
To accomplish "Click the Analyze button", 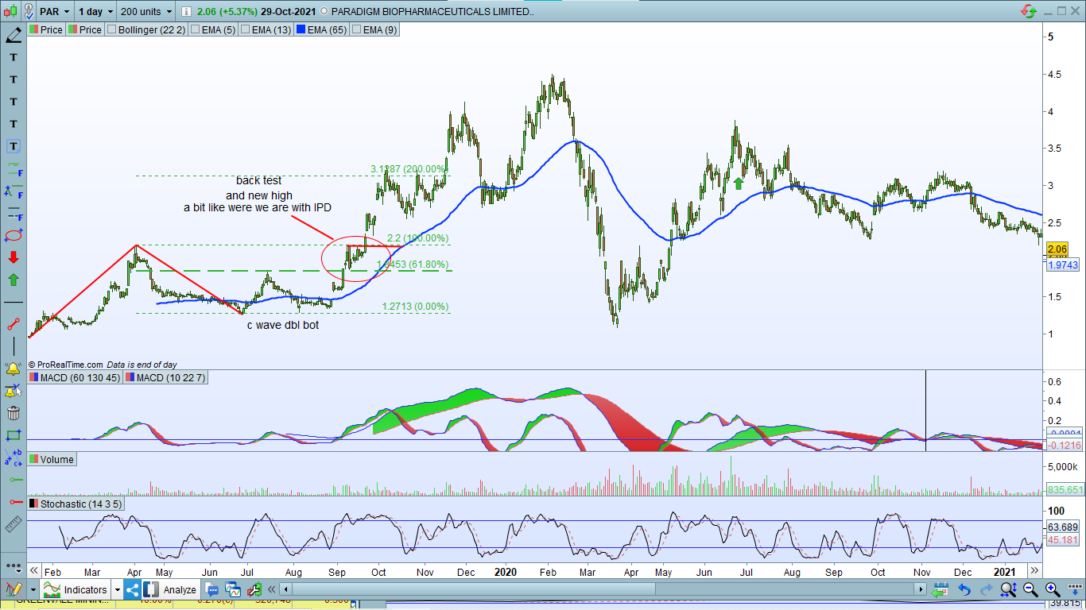I will [172, 589].
